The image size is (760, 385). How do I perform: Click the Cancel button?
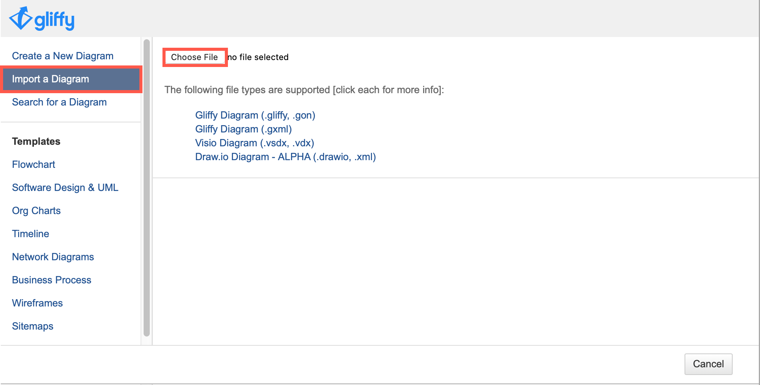pos(708,364)
